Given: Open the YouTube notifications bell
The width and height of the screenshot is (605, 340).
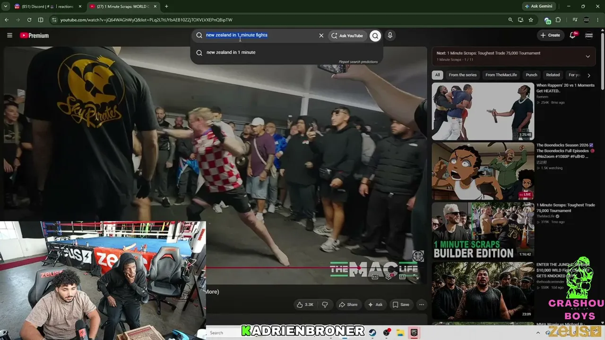Looking at the screenshot, I should pos(573,35).
